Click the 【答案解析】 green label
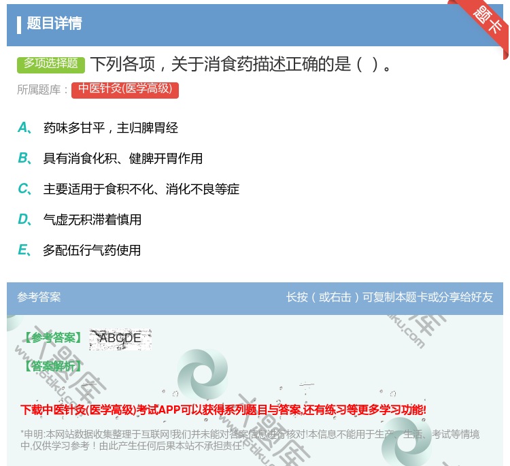 [x=53, y=366]
